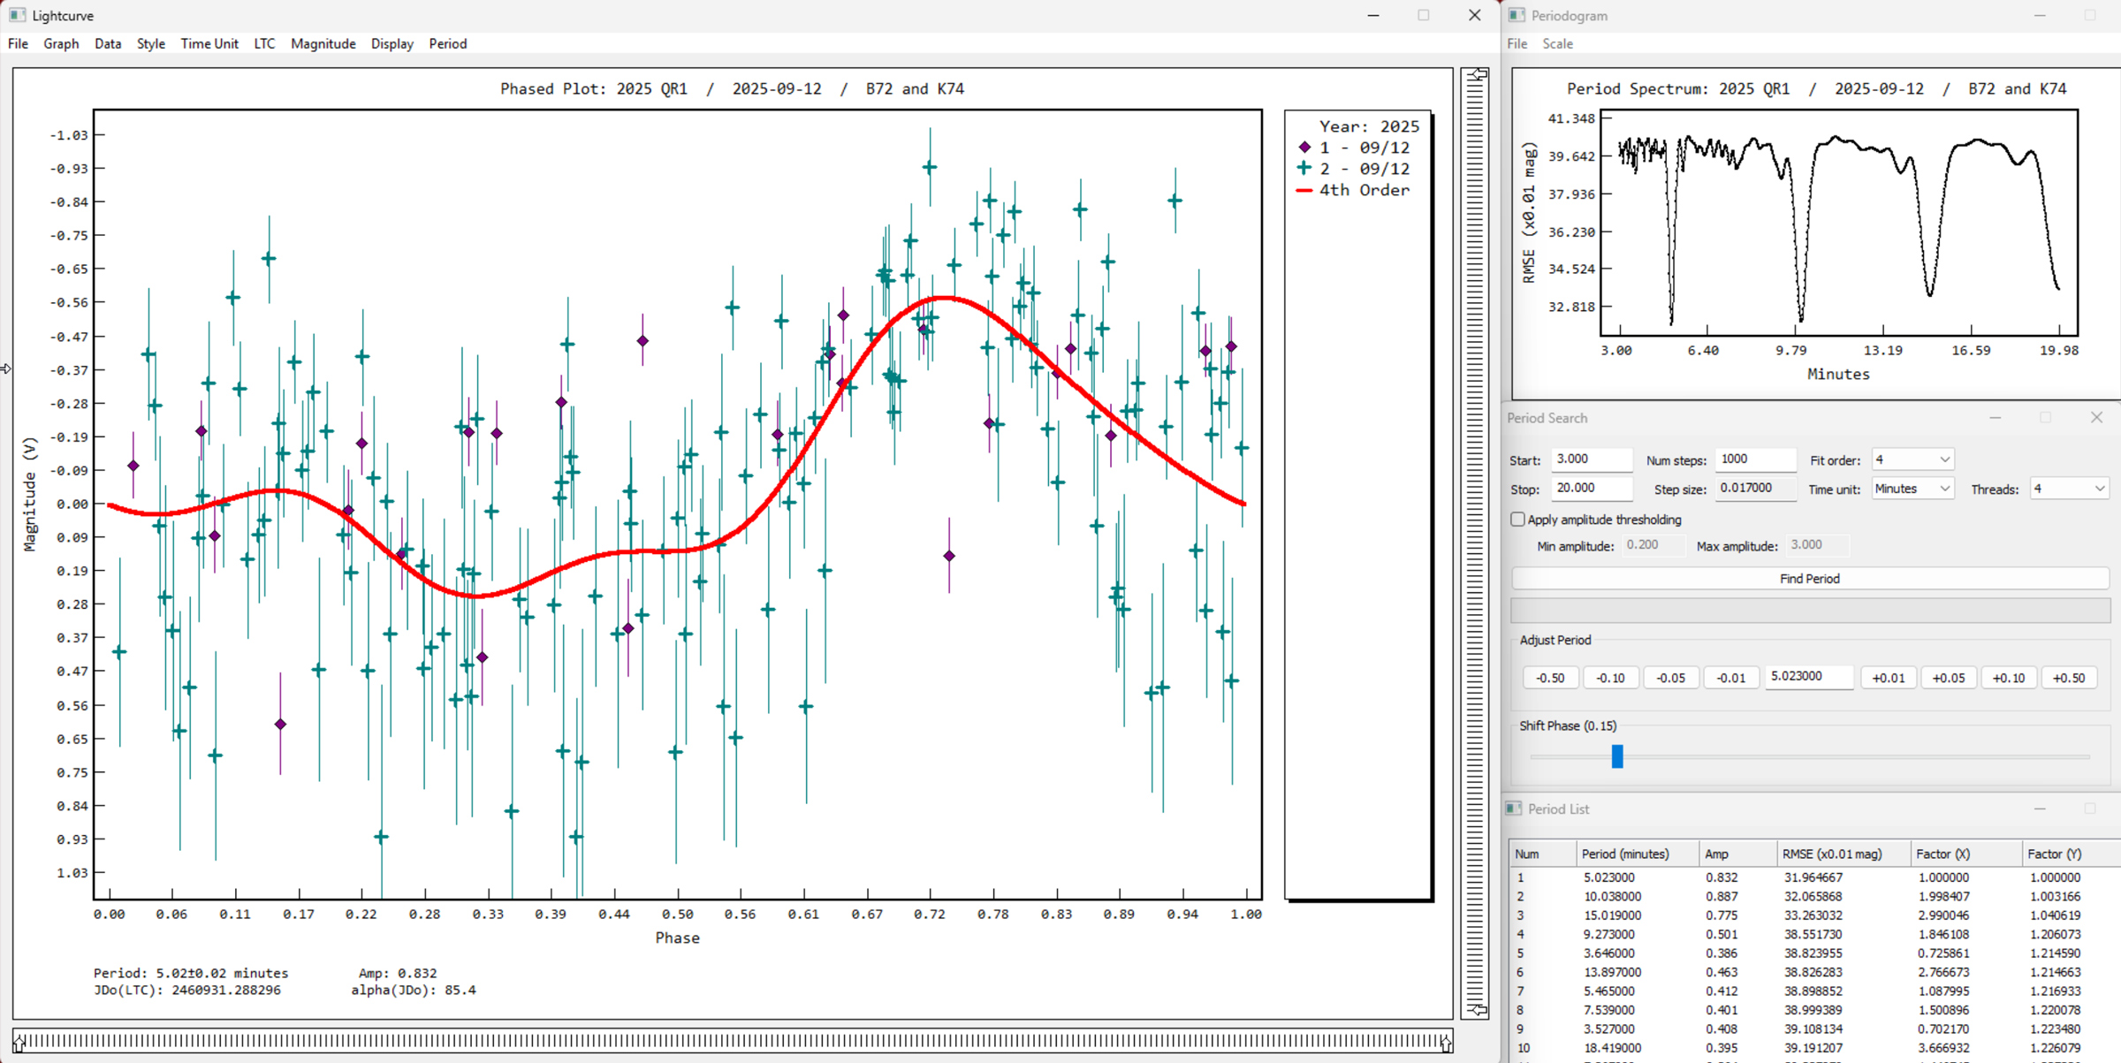Click small arrow at left window edge

[5, 368]
